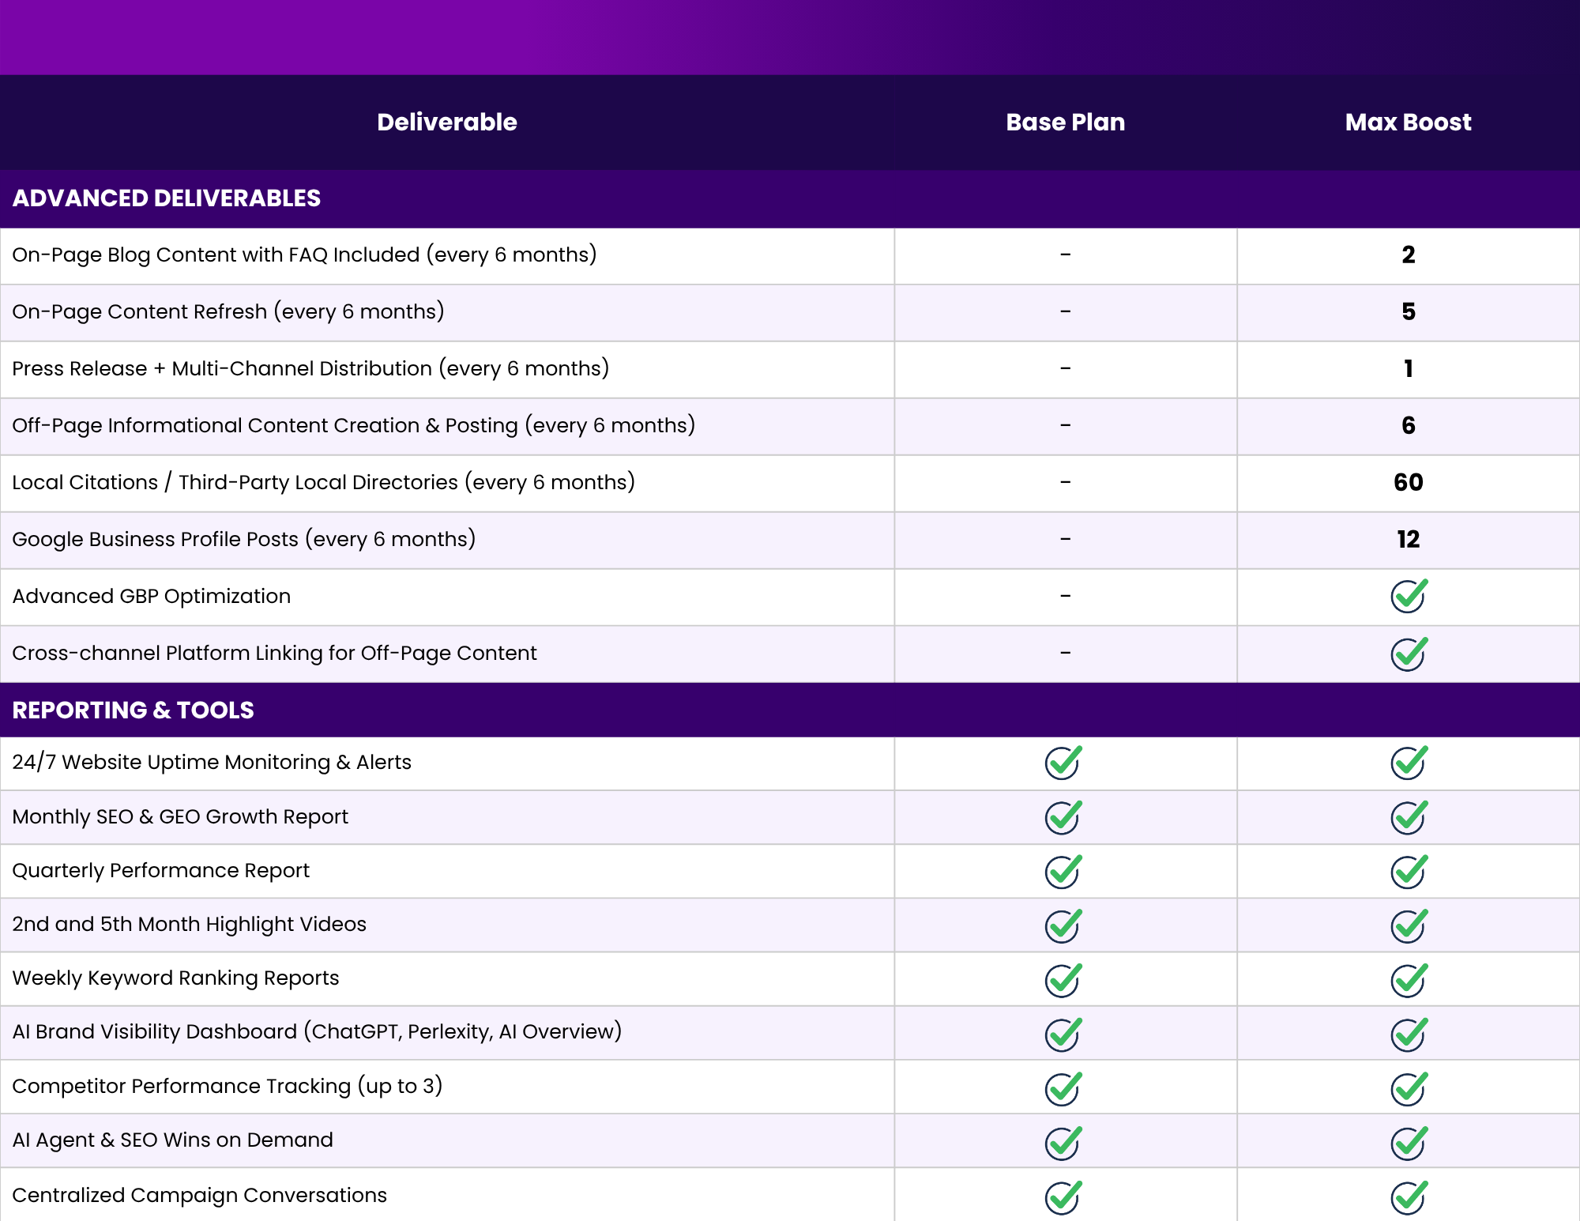Click the Google Business Profile Posts value 12
1580x1221 pixels.
pyautogui.click(x=1408, y=540)
